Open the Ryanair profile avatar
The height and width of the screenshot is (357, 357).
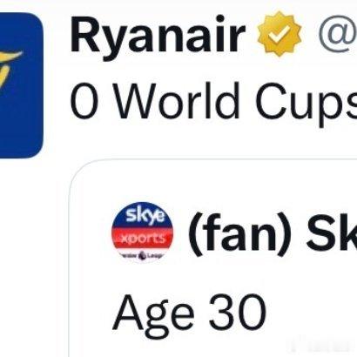[x=21, y=85]
